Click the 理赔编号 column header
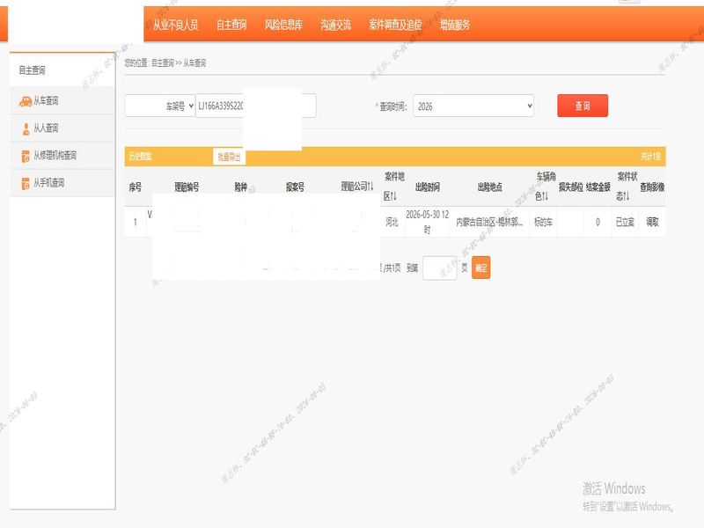This screenshot has height=528, width=704. pos(187,187)
